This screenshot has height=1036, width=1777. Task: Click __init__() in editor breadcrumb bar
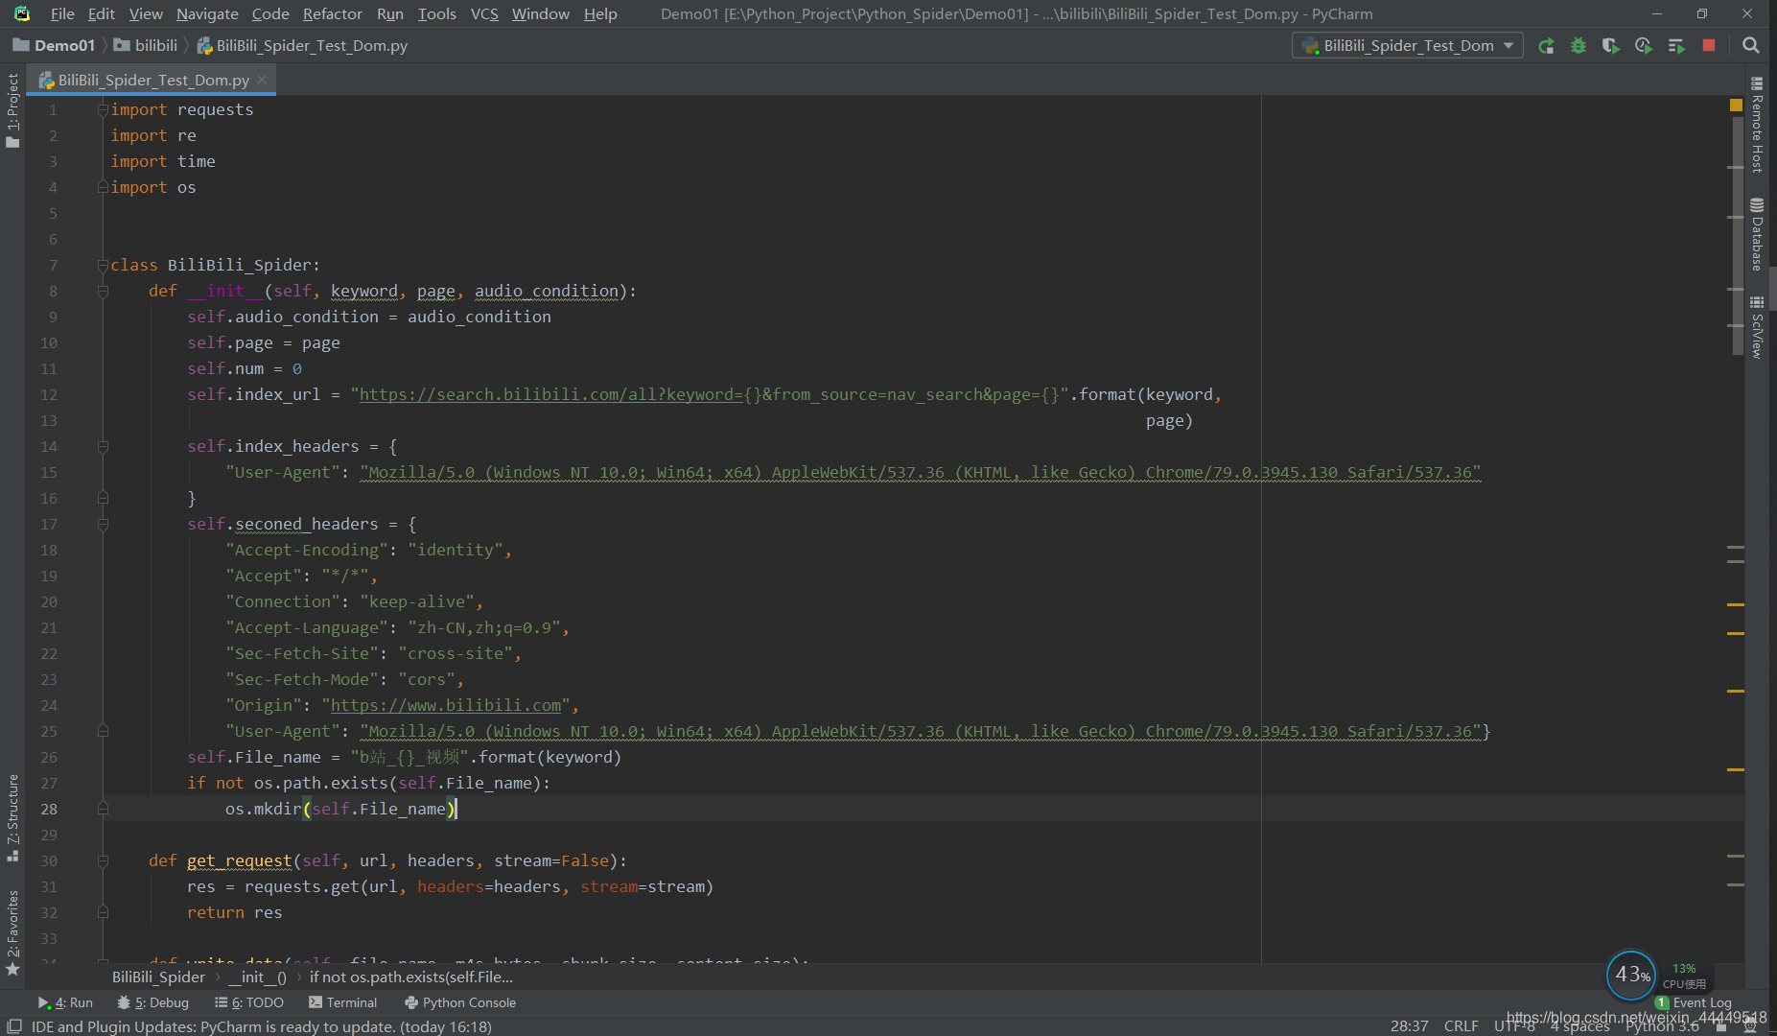click(x=257, y=977)
